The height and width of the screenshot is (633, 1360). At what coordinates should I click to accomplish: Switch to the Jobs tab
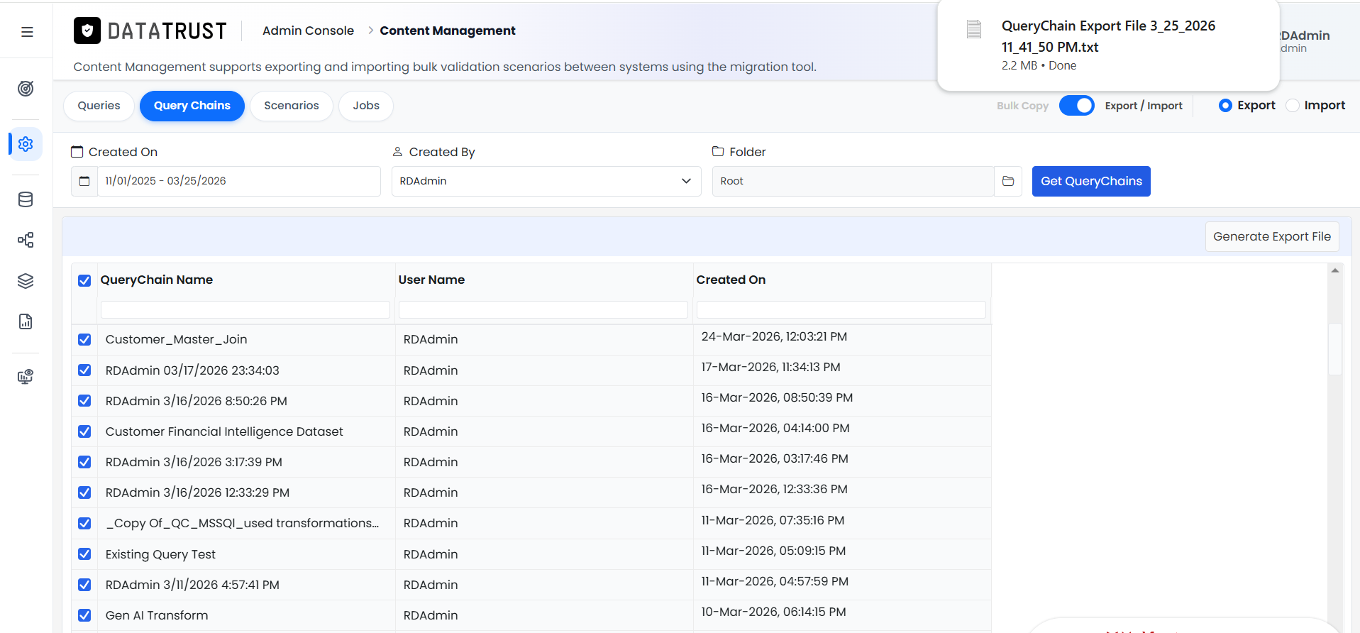(x=366, y=106)
